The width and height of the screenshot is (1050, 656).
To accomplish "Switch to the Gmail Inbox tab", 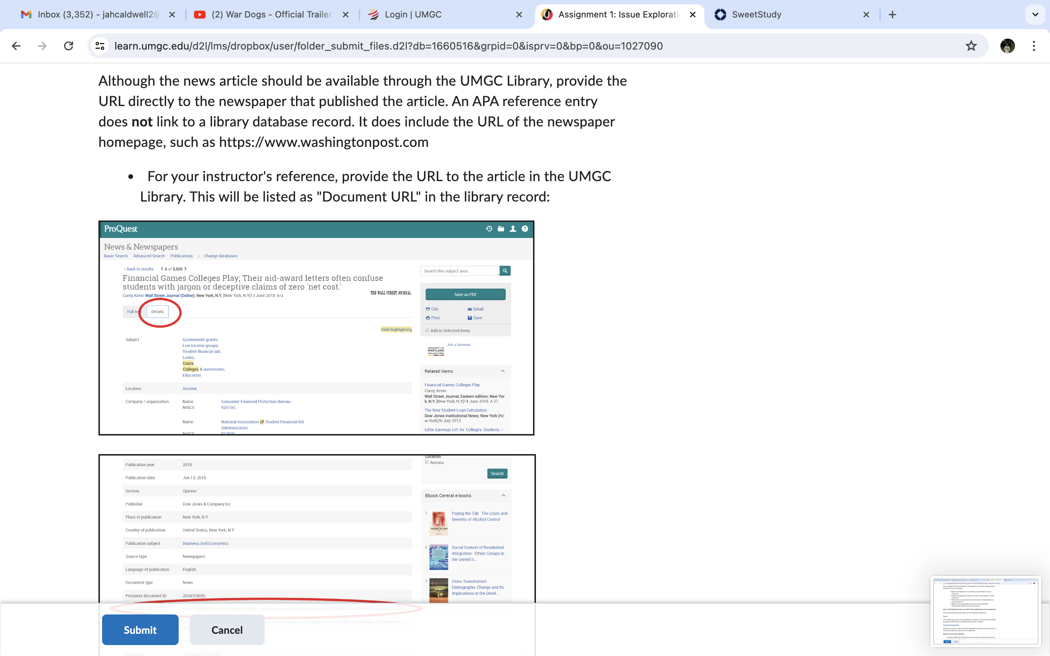I will tap(98, 15).
